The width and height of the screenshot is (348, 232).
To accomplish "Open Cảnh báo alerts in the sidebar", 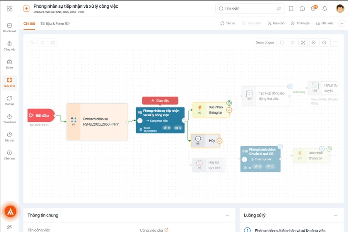I will point(9,155).
